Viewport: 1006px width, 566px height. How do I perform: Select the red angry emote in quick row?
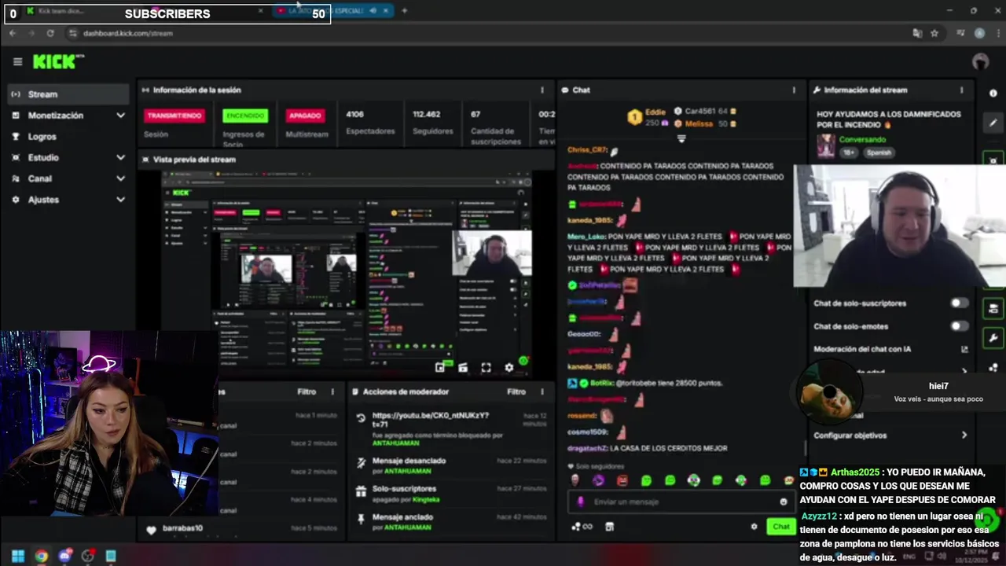point(622,480)
